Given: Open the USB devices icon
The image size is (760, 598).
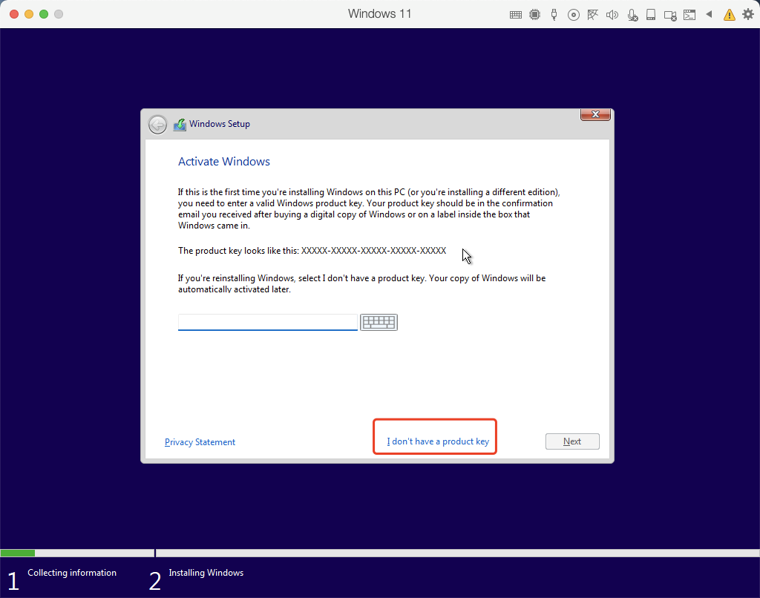Looking at the screenshot, I should point(554,15).
